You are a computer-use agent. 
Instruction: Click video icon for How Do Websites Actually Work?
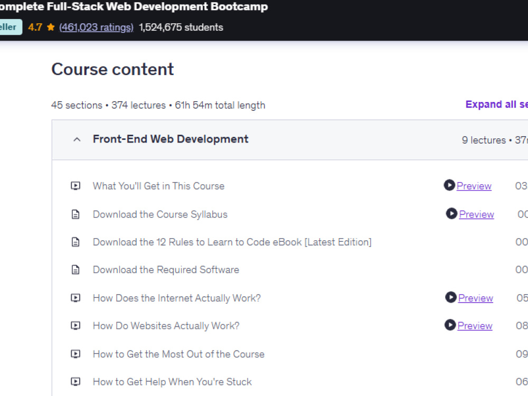(x=76, y=326)
